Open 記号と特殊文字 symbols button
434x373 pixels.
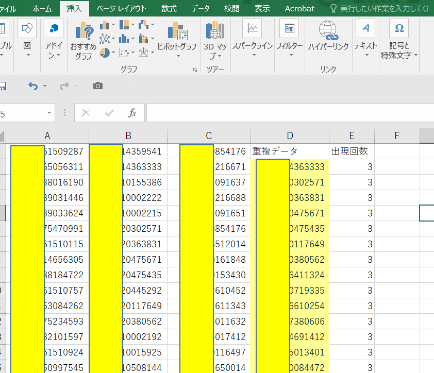click(x=399, y=39)
